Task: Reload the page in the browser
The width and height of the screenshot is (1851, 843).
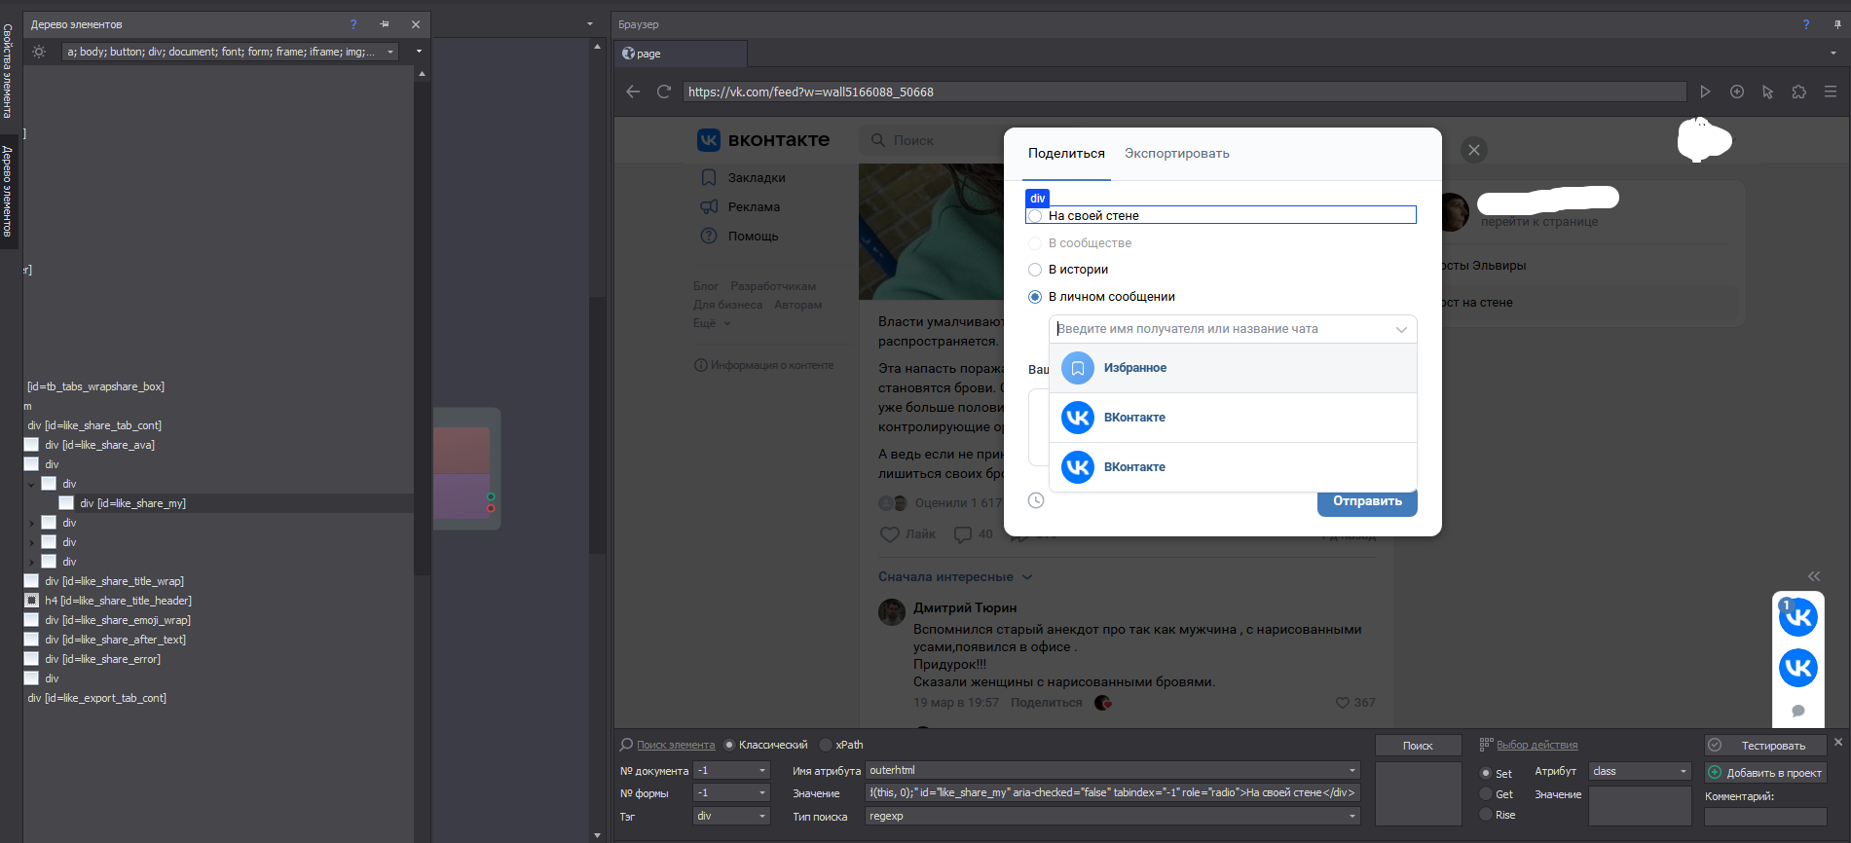Action: [664, 92]
